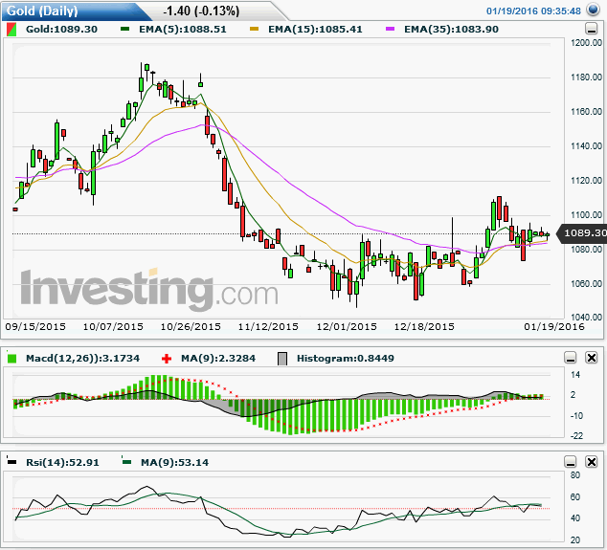Click the 1160.00 price axis label
This screenshot has height=550, width=607.
pos(587,111)
